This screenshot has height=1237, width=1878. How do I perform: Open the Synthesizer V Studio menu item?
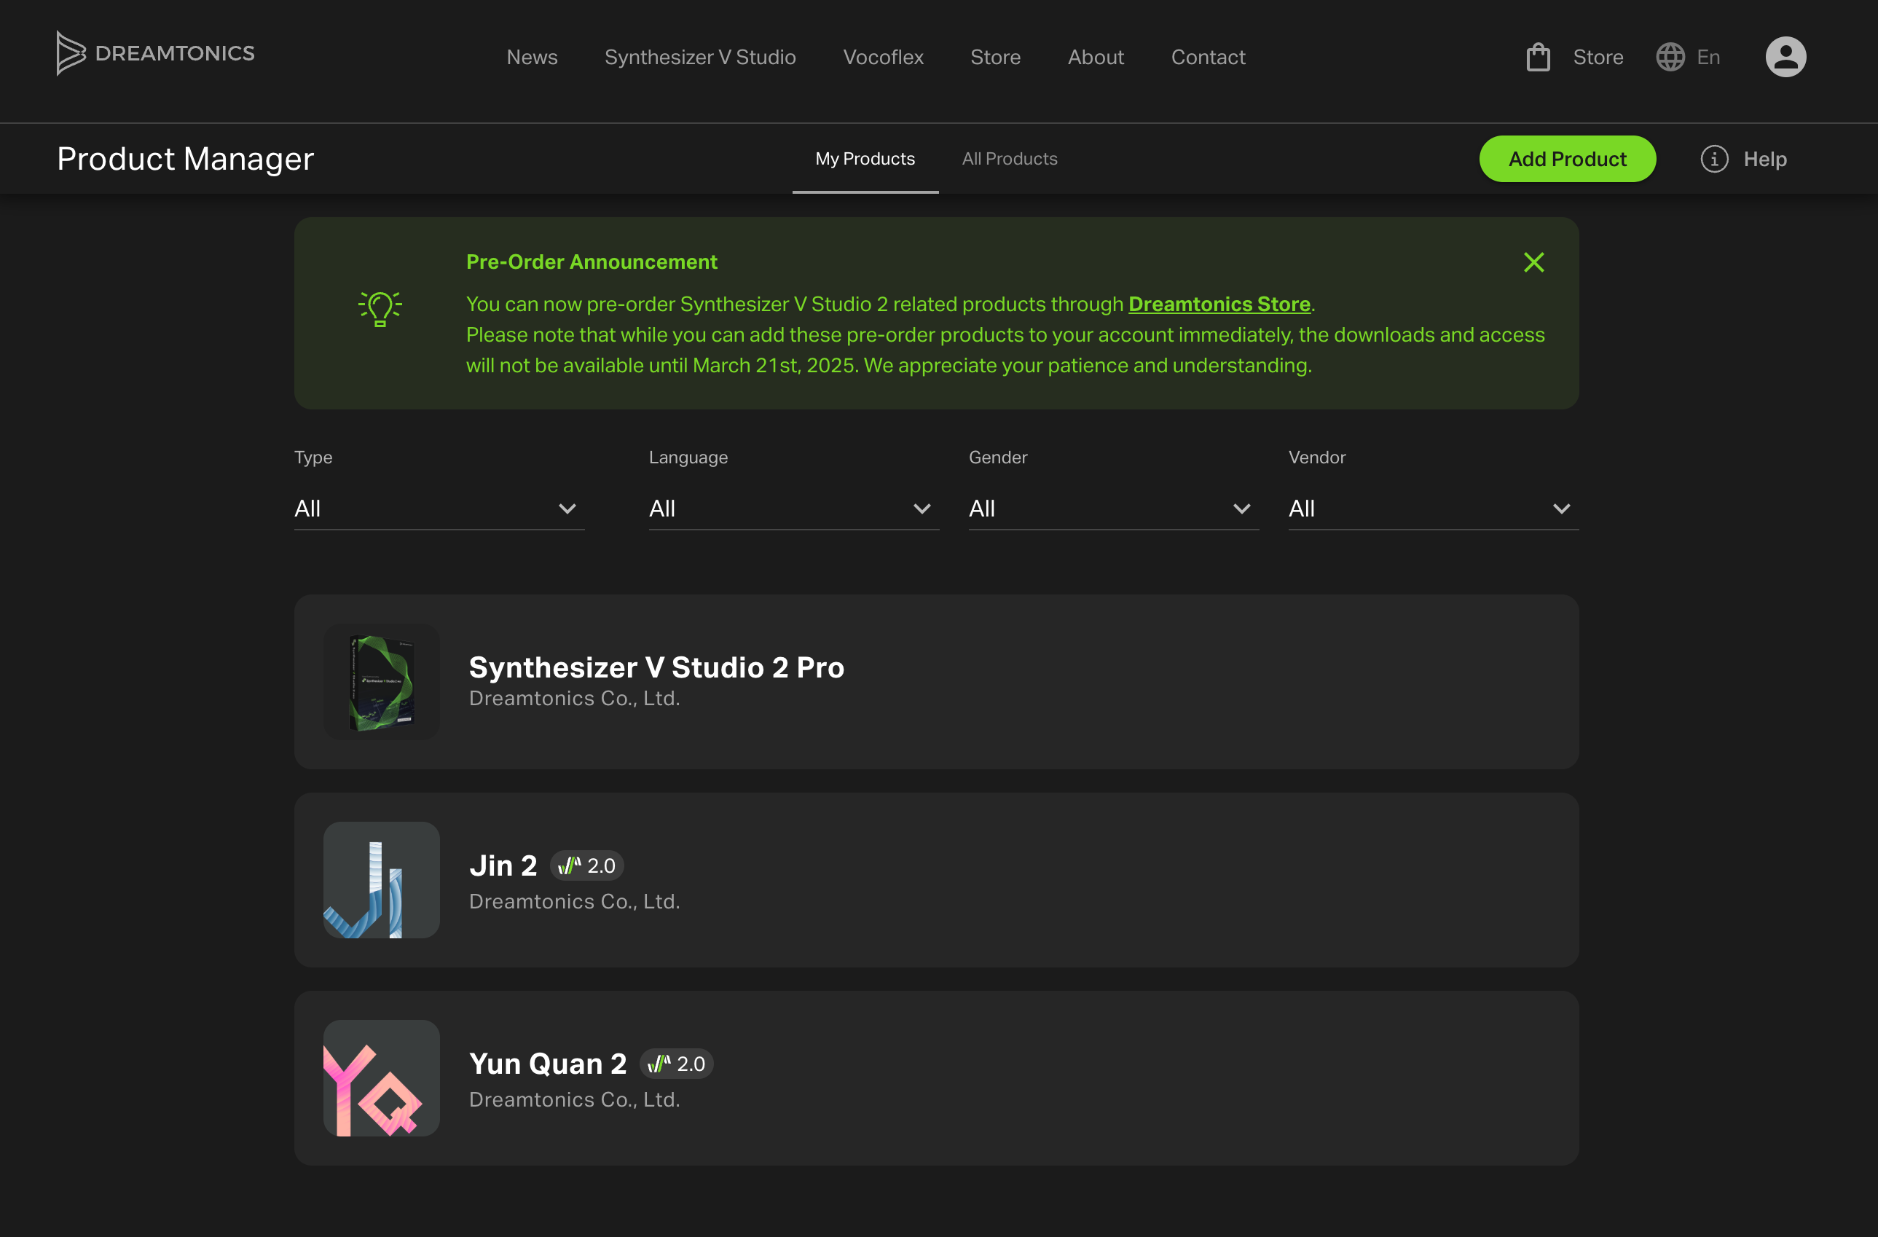700,57
